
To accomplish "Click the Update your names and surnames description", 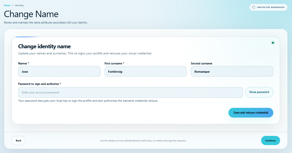I will tap(85, 53).
